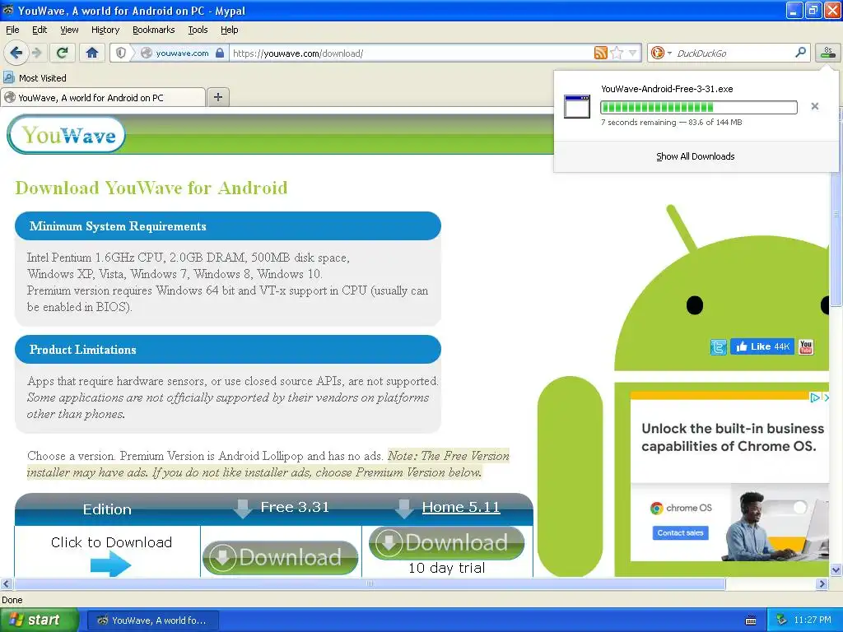Toggle the Downloads toolbar button
This screenshot has width=843, height=632.
pos(828,53)
